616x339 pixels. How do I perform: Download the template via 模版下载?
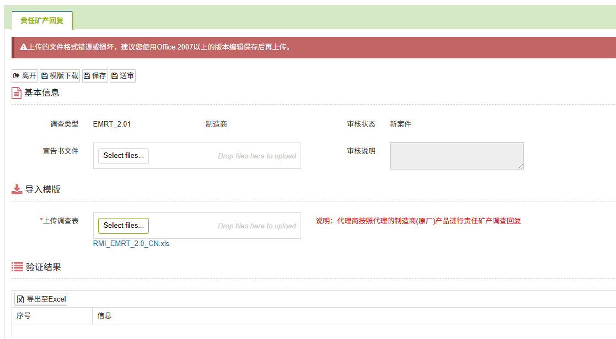point(60,76)
